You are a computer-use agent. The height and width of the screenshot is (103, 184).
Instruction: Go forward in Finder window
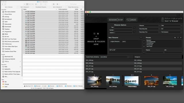[5, 4]
